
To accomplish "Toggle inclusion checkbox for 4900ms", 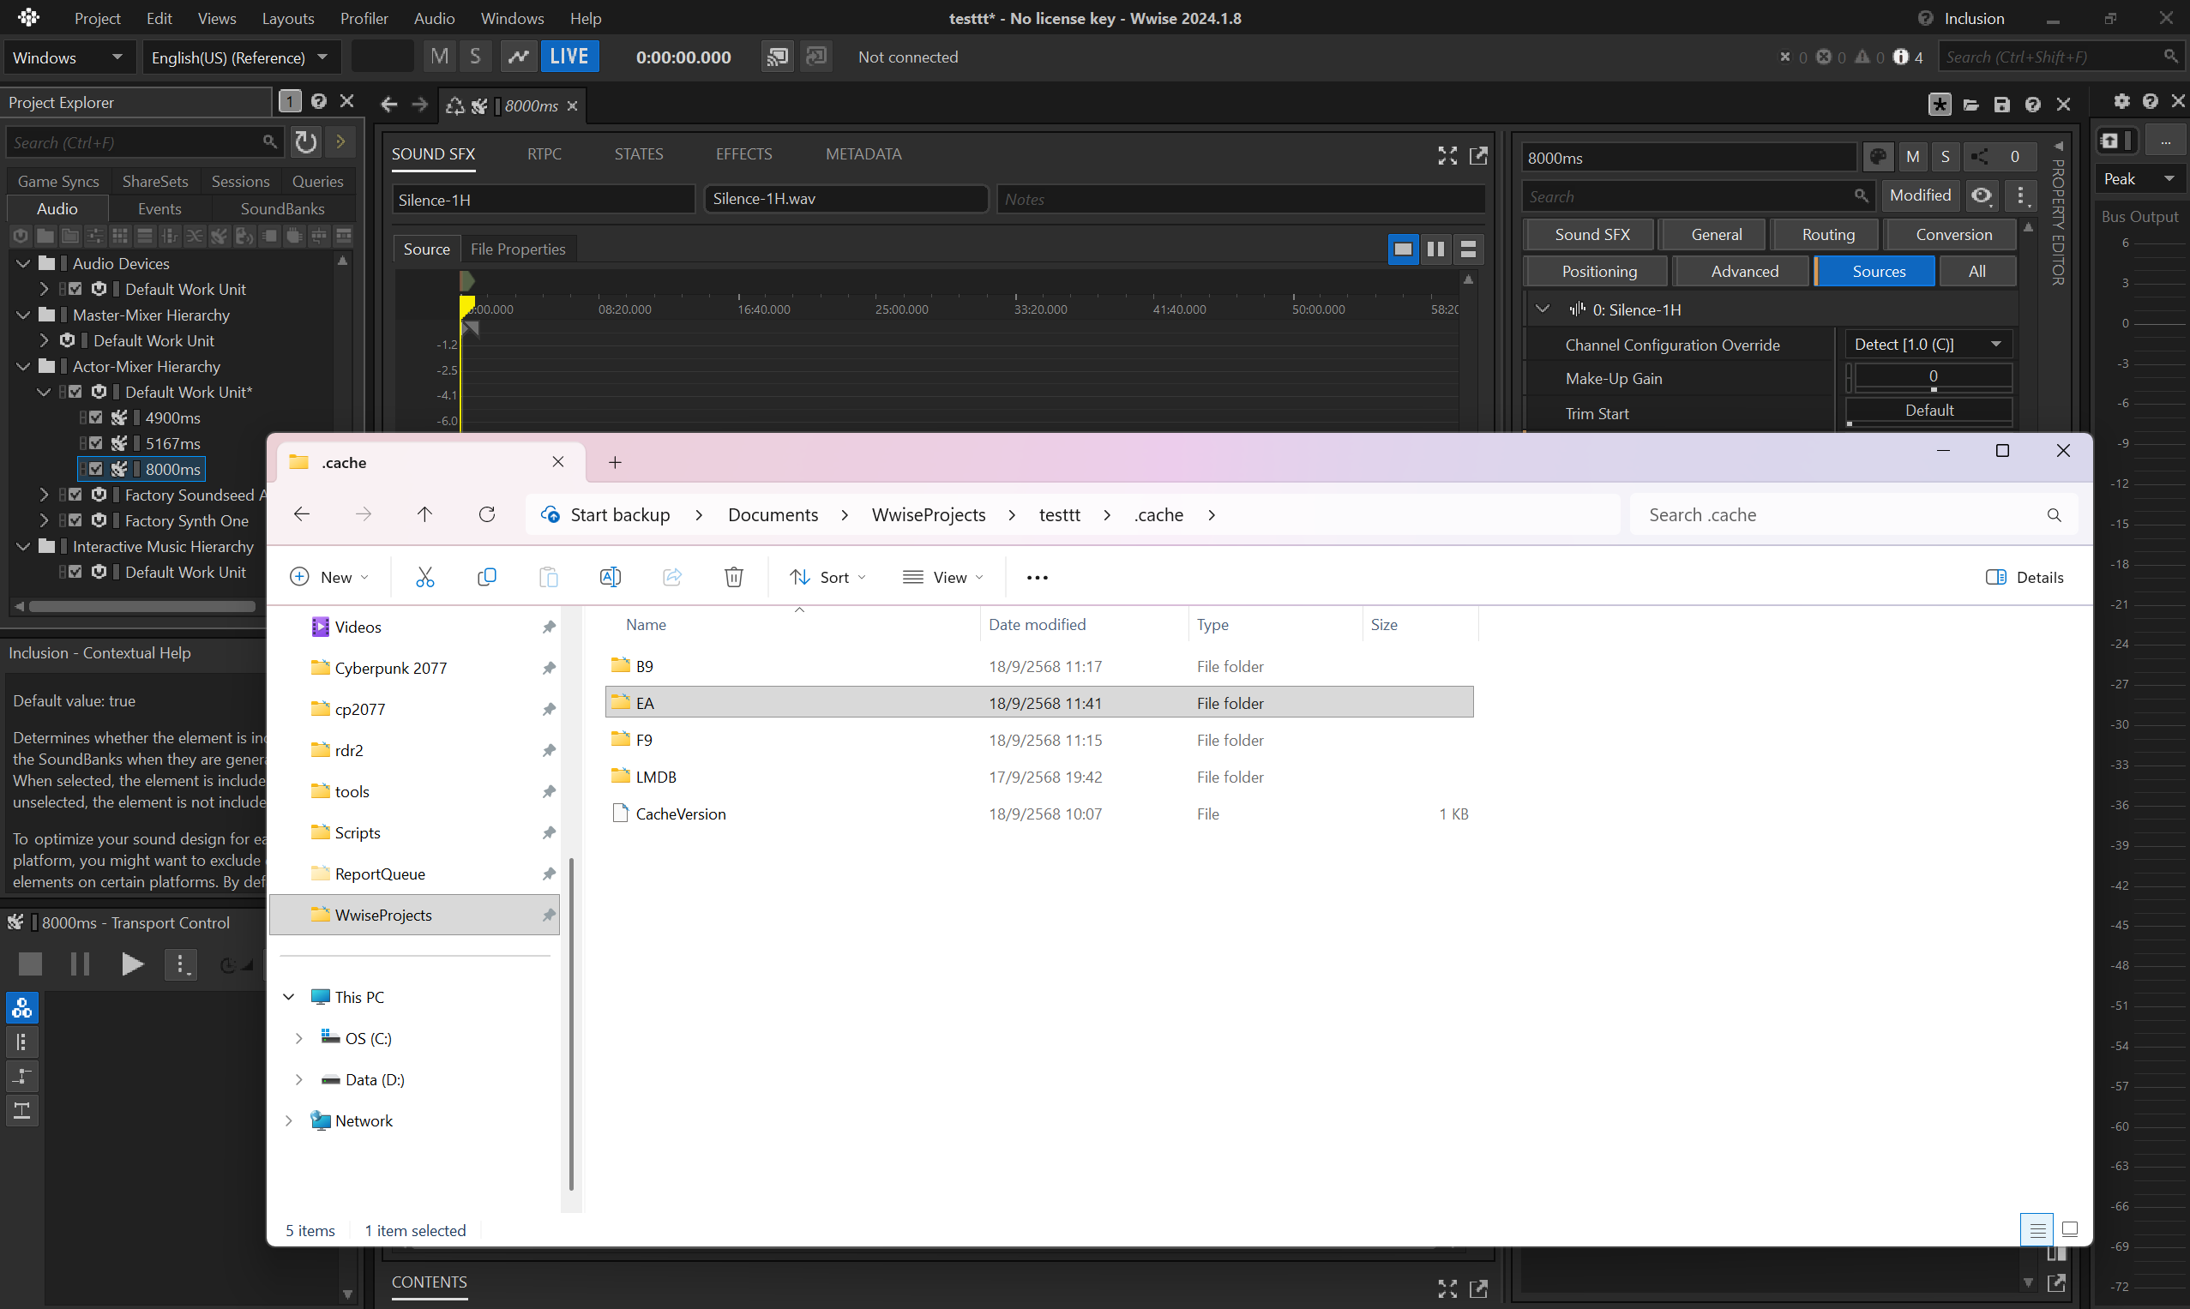I will (95, 417).
